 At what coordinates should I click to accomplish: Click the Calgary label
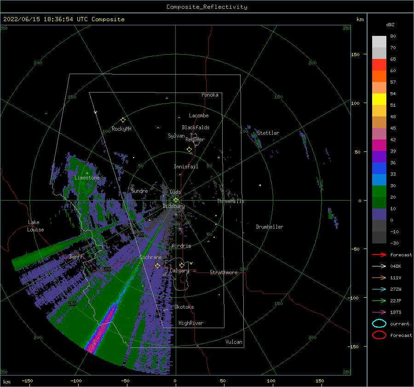click(x=179, y=271)
